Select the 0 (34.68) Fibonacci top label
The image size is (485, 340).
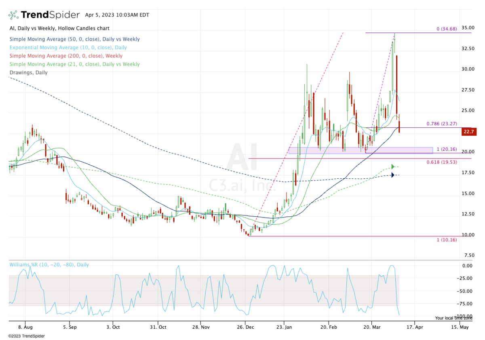point(447,29)
